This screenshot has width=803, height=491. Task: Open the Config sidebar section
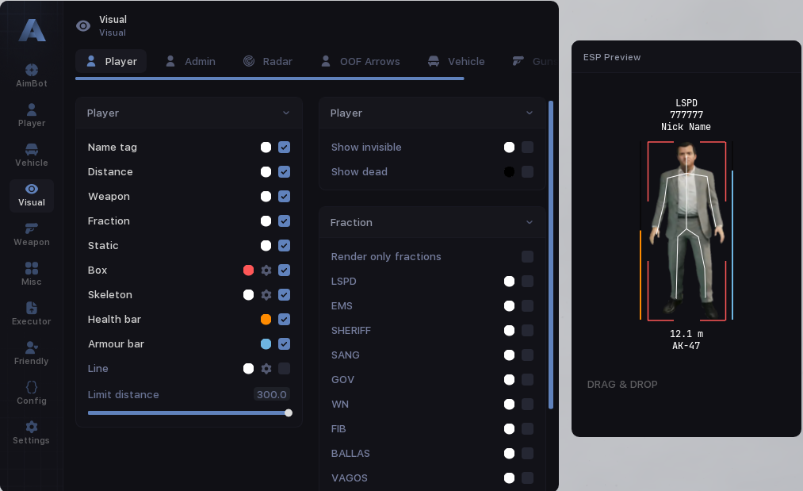coord(31,393)
